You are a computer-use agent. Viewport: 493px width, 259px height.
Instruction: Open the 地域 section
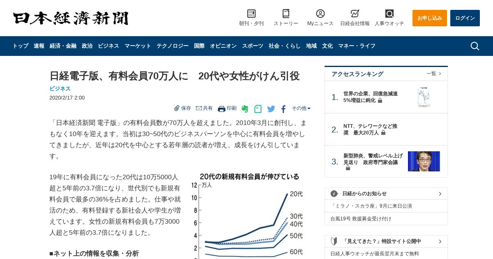(x=311, y=46)
